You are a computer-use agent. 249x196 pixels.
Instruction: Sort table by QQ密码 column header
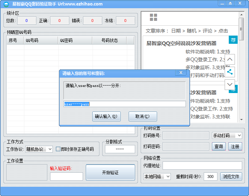point(75,40)
